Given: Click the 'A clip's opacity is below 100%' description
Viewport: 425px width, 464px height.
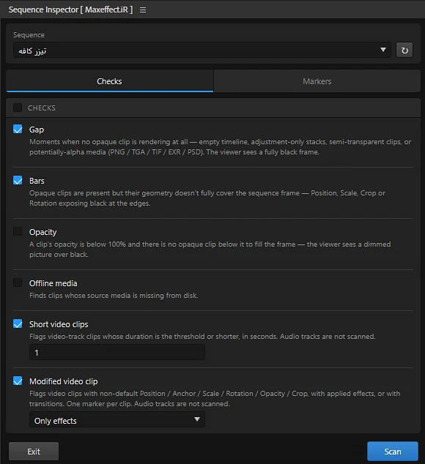Looking at the screenshot, I should click(210, 249).
